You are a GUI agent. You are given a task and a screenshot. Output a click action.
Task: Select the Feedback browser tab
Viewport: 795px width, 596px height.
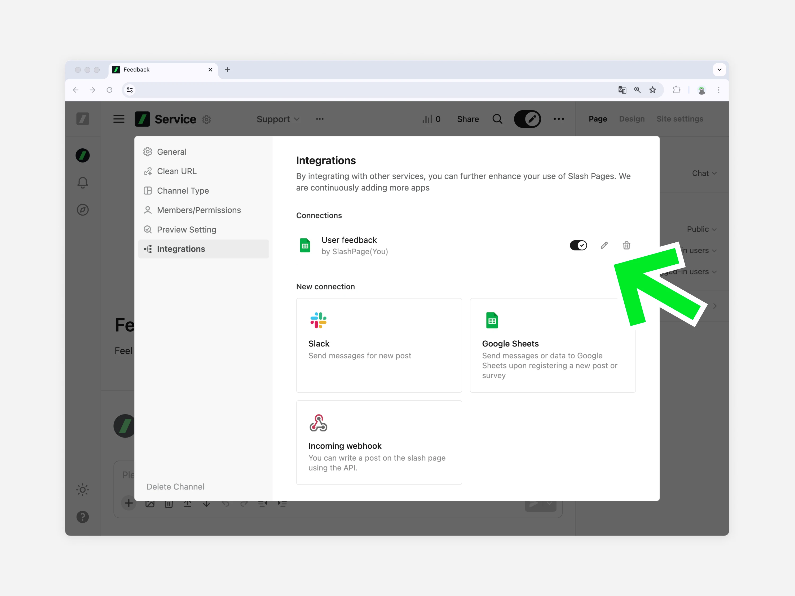coord(163,70)
